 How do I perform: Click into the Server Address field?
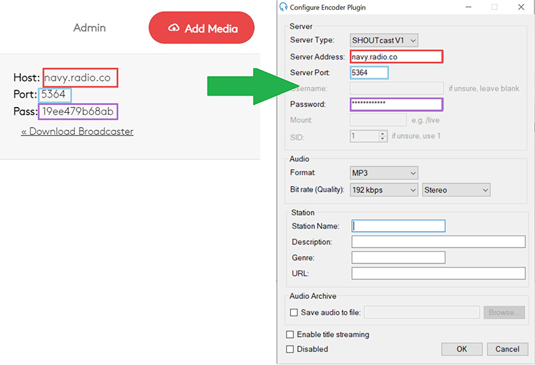click(x=396, y=57)
